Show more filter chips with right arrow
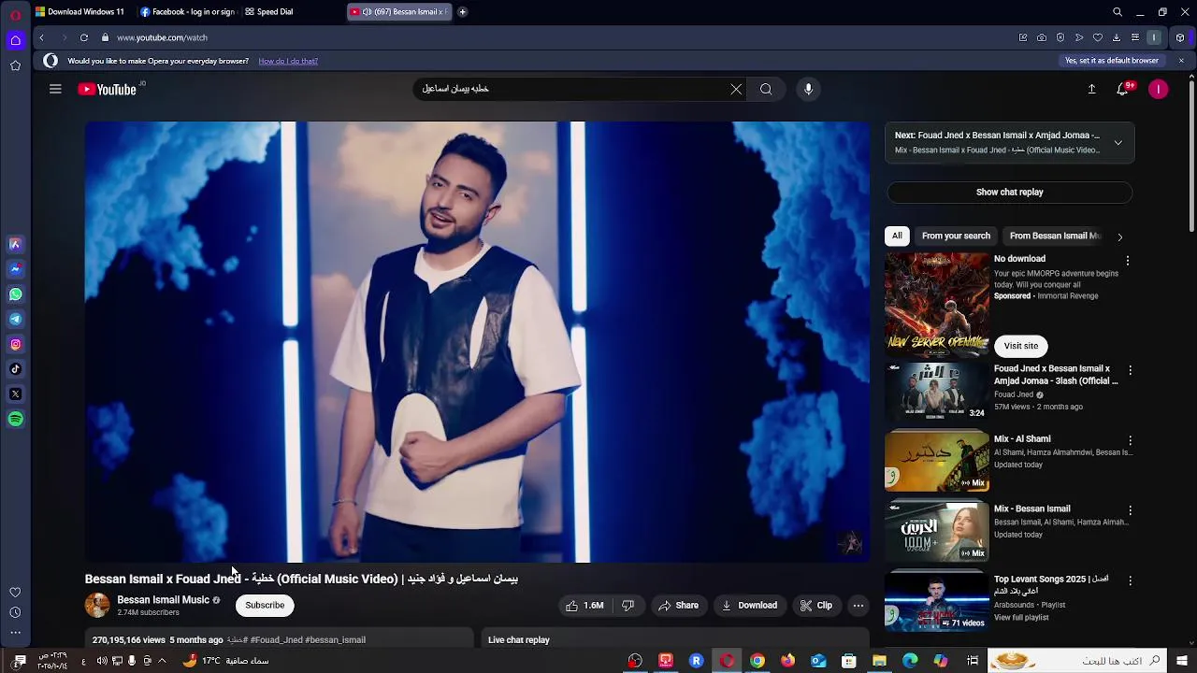This screenshot has width=1197, height=673. click(1119, 236)
